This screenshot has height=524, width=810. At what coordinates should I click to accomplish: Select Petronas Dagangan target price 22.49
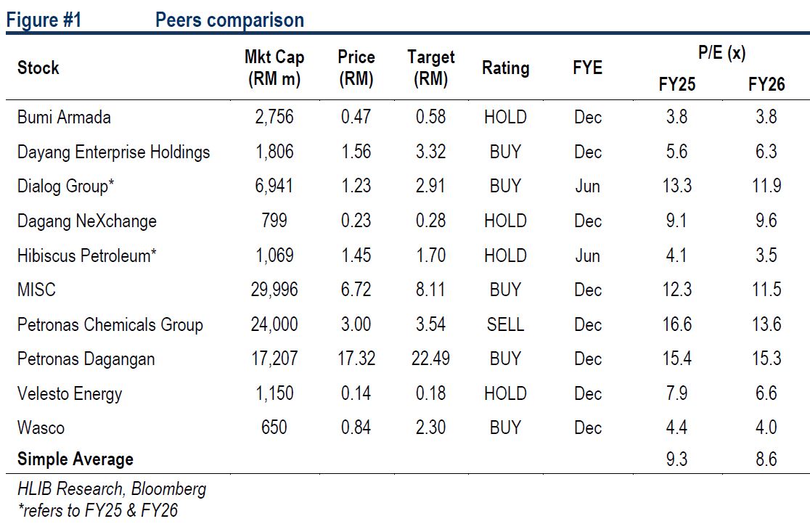click(430, 359)
